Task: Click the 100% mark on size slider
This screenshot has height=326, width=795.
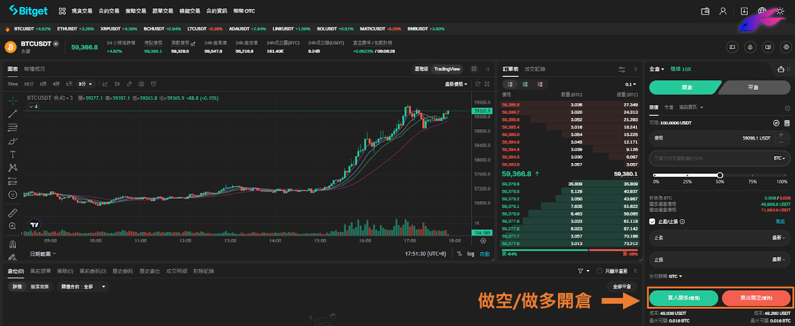Action: [x=785, y=175]
